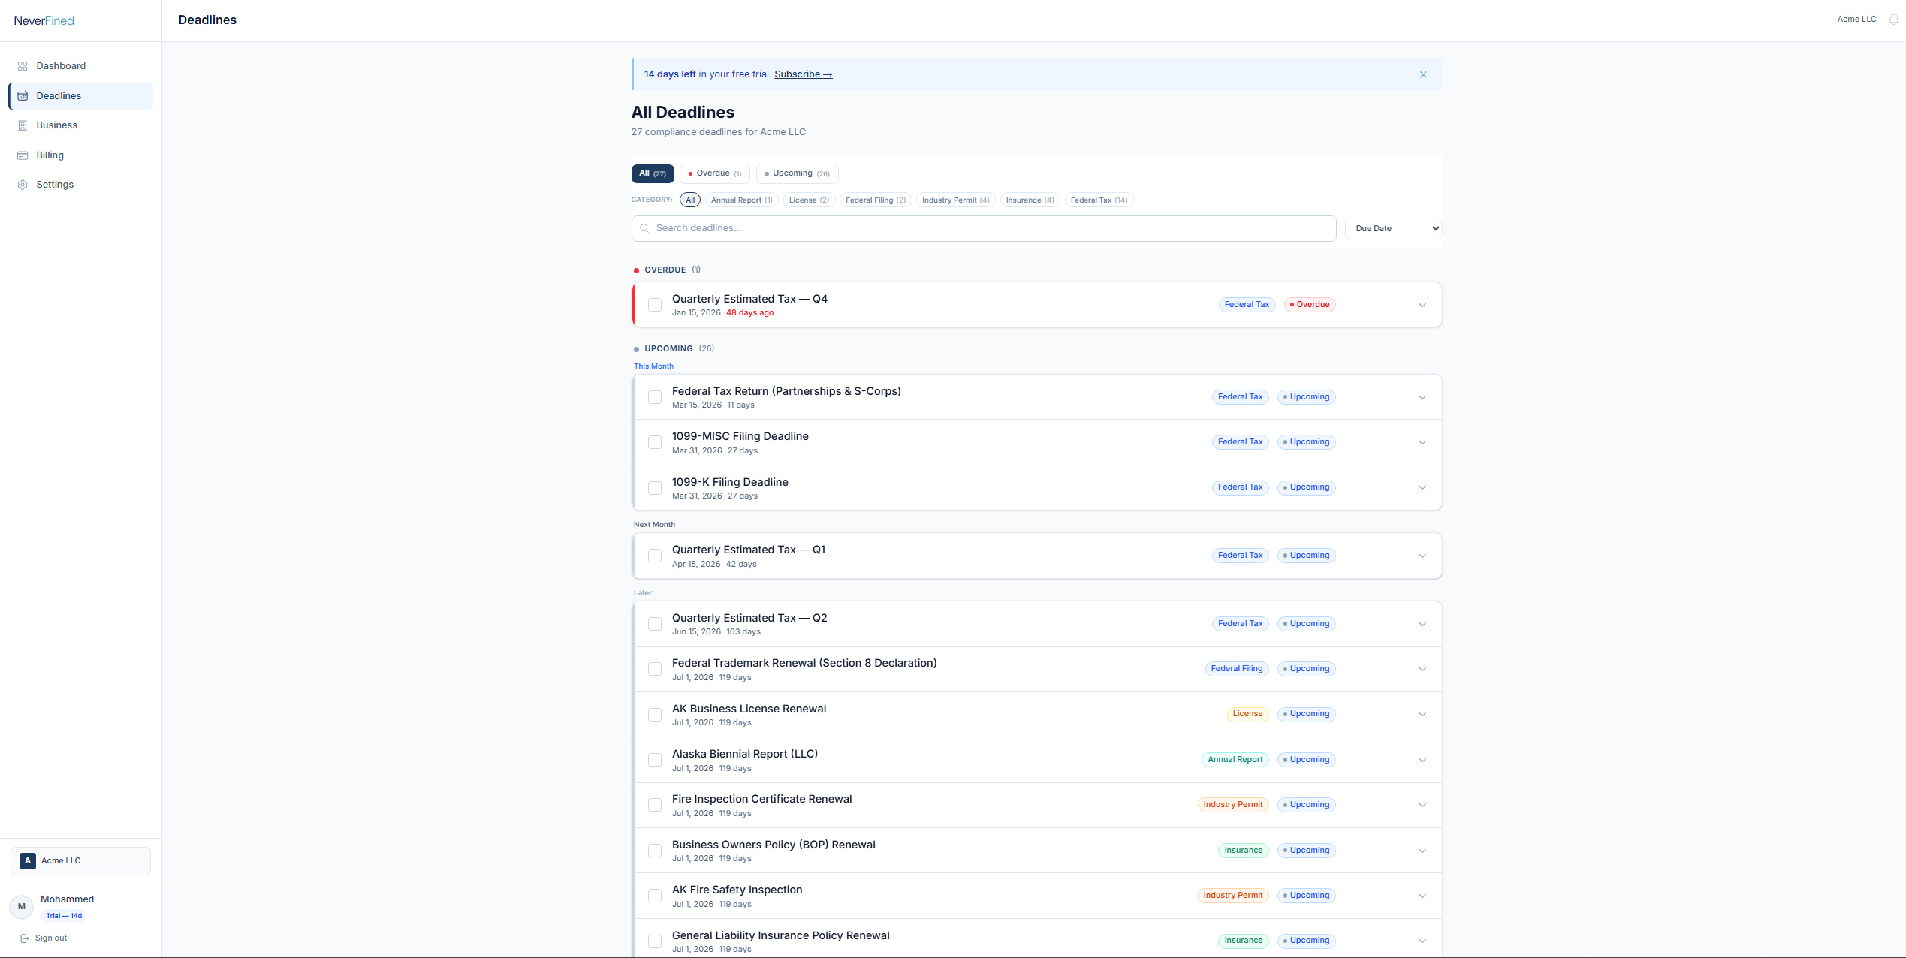Switch to the Overdue filter tab
The width and height of the screenshot is (1906, 958).
pos(714,173)
